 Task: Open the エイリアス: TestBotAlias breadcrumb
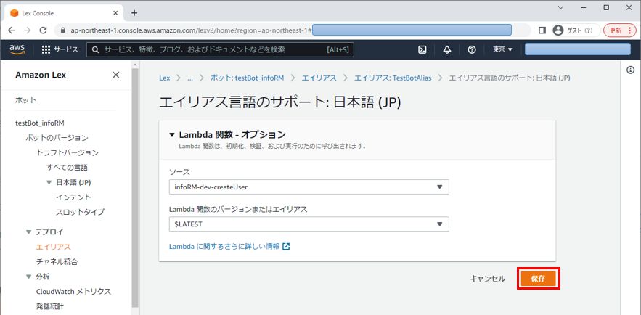click(393, 78)
